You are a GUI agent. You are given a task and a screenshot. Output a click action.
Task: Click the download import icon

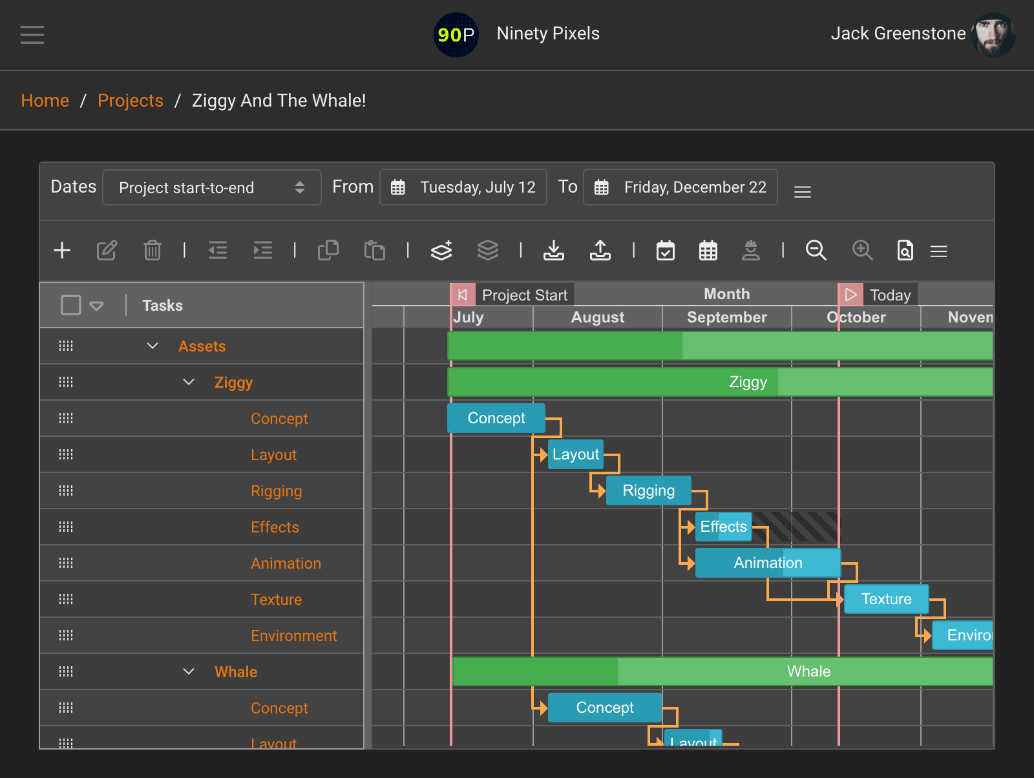pyautogui.click(x=554, y=250)
